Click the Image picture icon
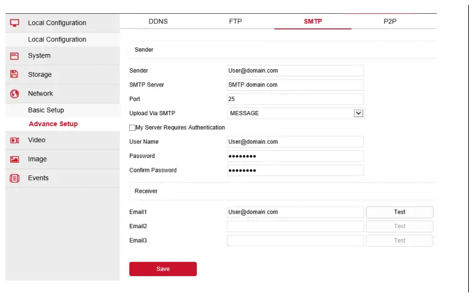 click(x=15, y=159)
